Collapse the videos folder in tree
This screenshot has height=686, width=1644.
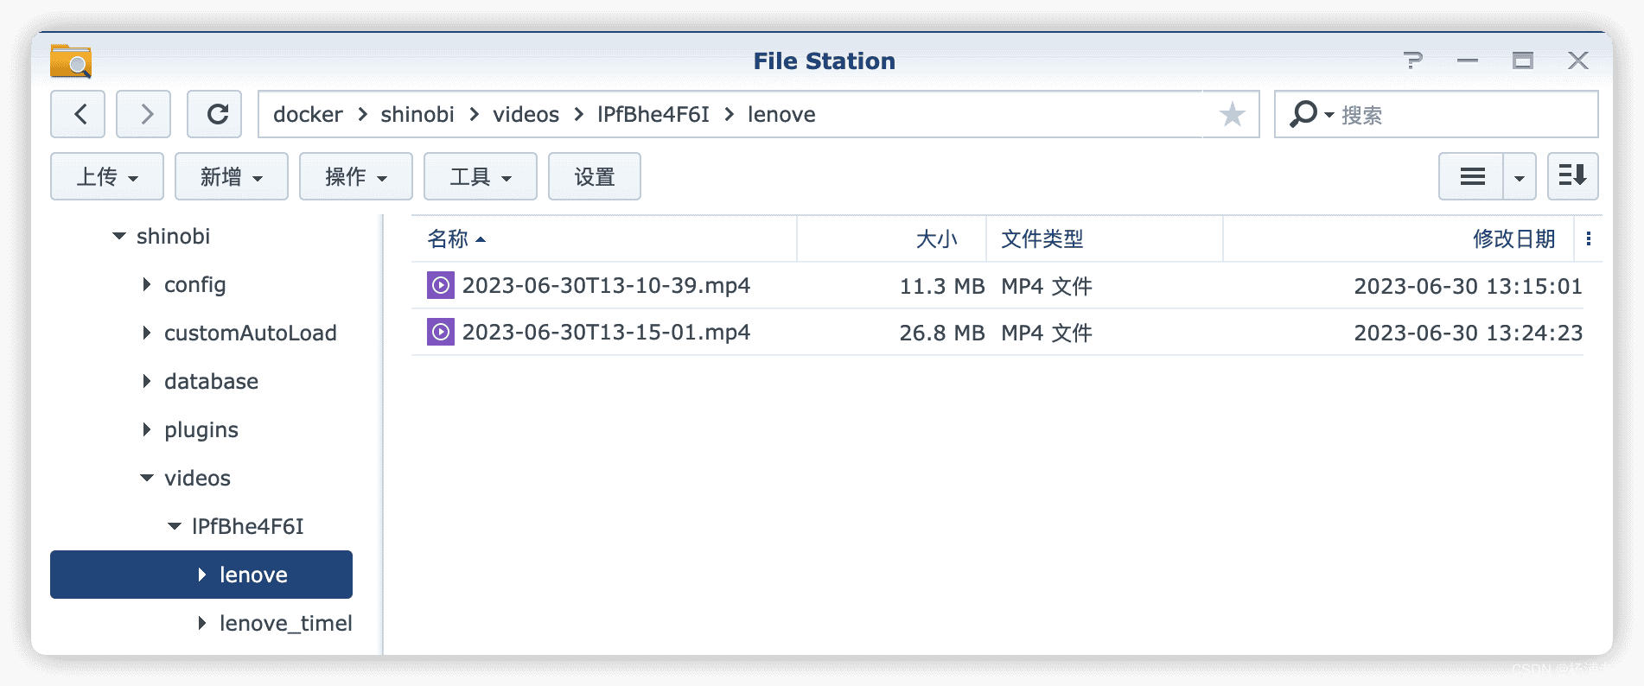point(147,478)
